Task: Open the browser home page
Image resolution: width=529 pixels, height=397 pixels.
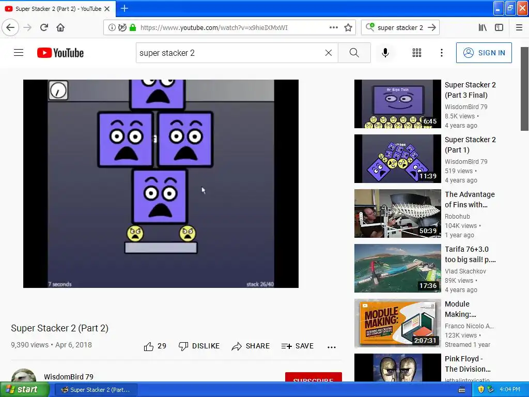Action: 60,27
